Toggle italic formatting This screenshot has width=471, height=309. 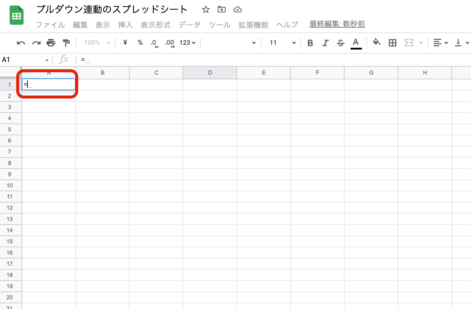click(x=326, y=43)
